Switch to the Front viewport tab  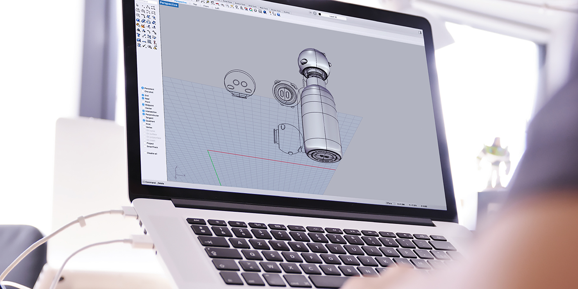[x=205, y=6]
